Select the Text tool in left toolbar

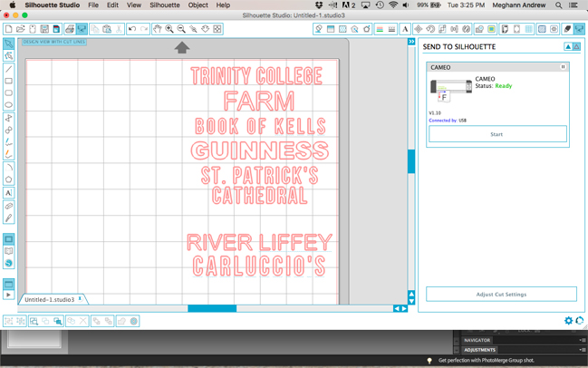pyautogui.click(x=9, y=193)
